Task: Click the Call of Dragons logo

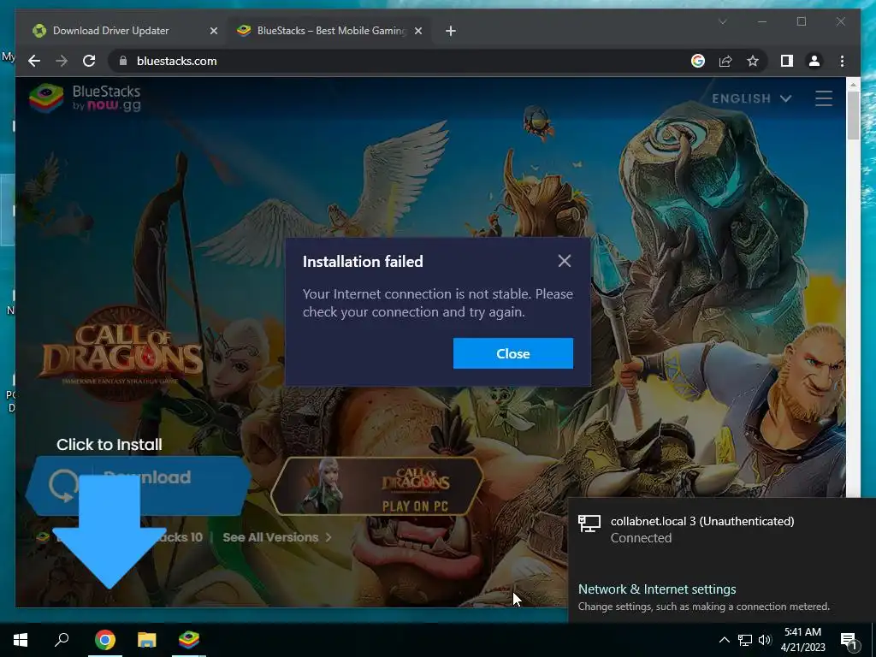Action: [x=121, y=355]
